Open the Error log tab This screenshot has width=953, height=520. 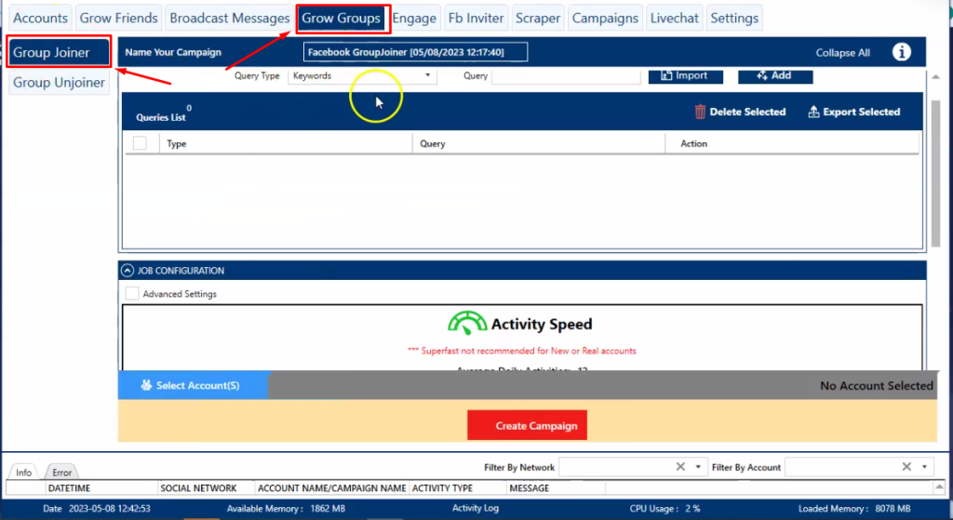click(61, 473)
